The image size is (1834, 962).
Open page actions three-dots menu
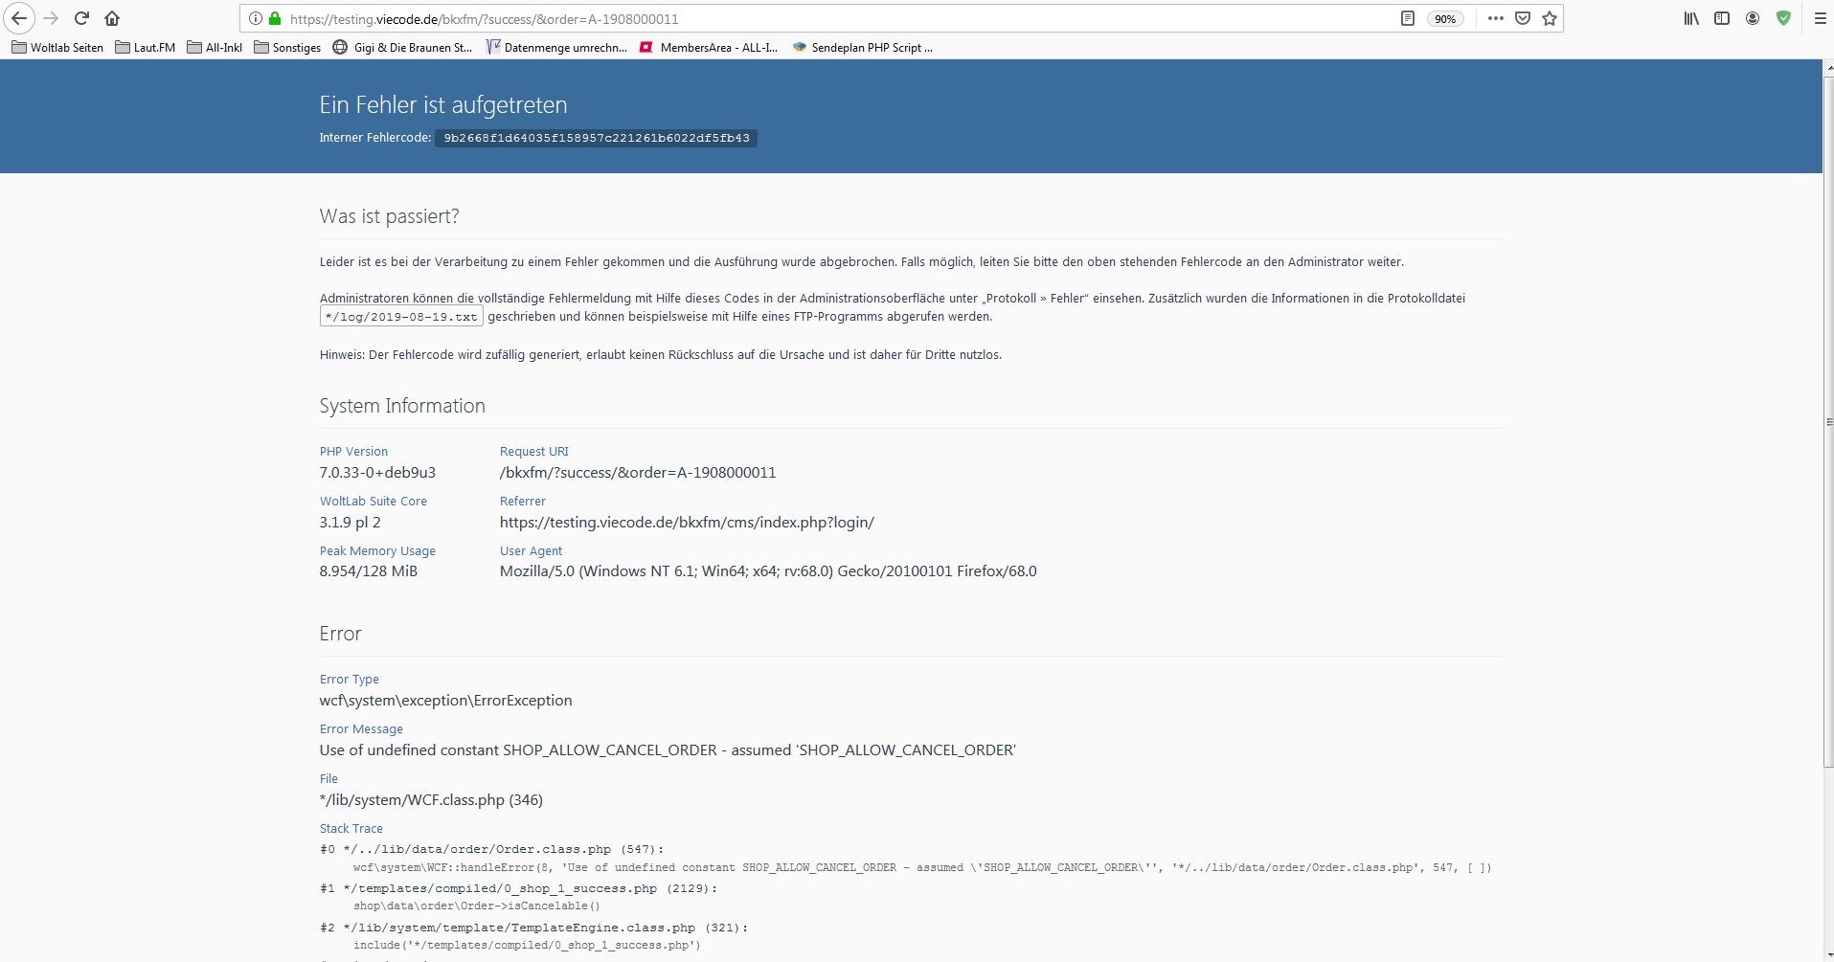(1495, 18)
